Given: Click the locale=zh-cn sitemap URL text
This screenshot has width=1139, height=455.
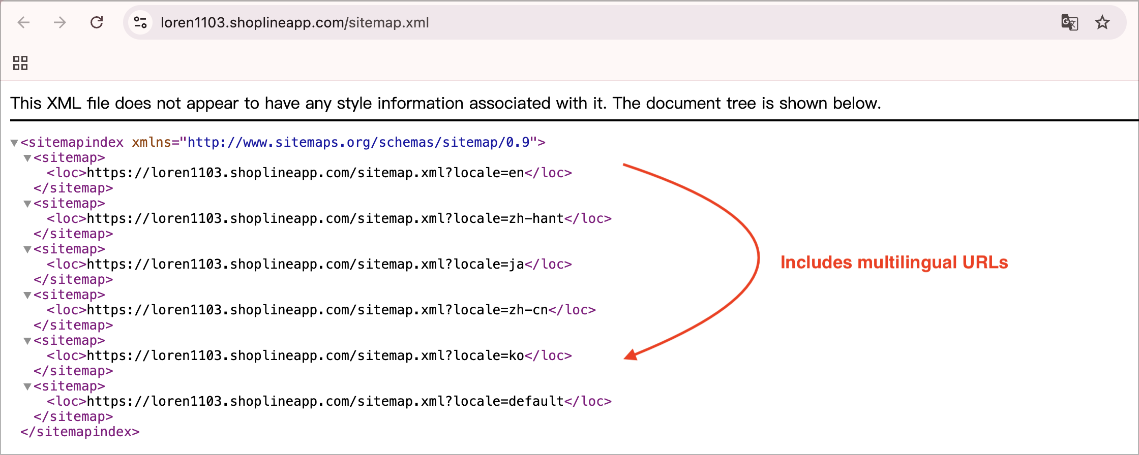Looking at the screenshot, I should pyautogui.click(x=317, y=310).
